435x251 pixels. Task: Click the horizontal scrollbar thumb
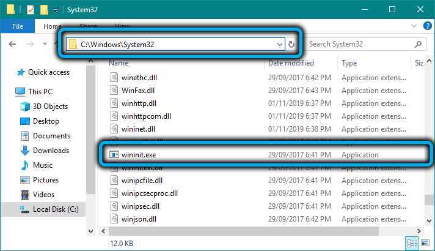pyautogui.click(x=244, y=231)
